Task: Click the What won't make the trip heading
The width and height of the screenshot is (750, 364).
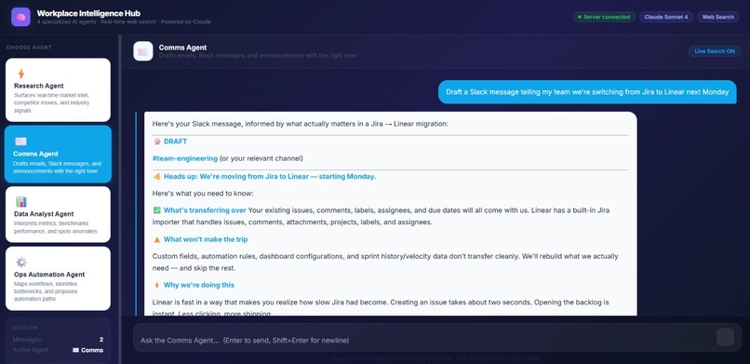Action: click(x=206, y=239)
